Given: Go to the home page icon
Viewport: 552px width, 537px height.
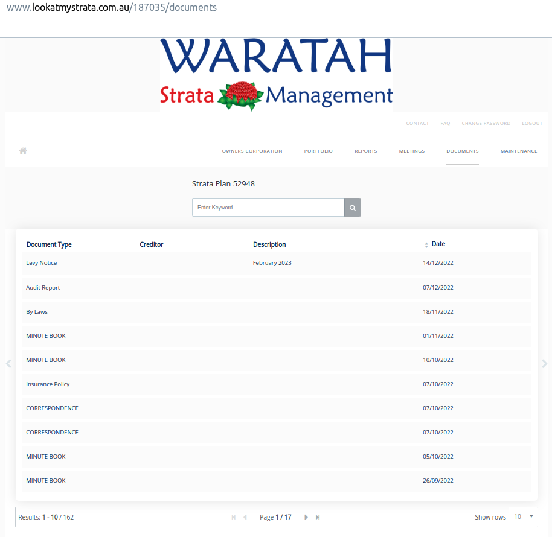Looking at the screenshot, I should tap(23, 151).
